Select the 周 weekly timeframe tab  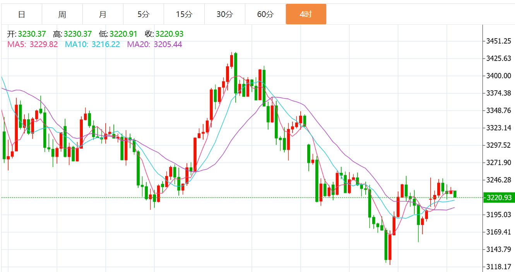(x=62, y=14)
